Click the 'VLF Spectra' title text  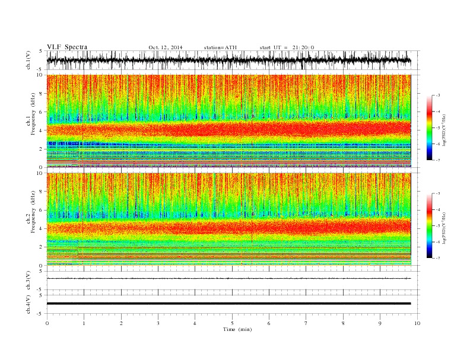pyautogui.click(x=67, y=47)
